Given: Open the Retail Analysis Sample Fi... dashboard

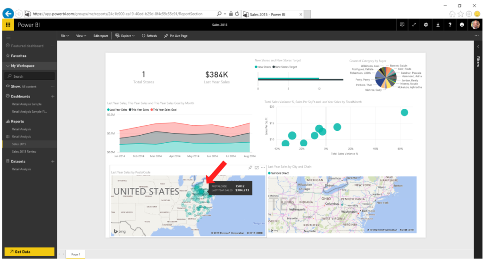Looking at the screenshot, I should [x=29, y=112].
